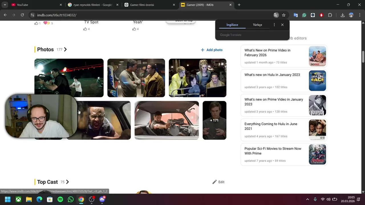Image resolution: width=365 pixels, height=205 pixels.
Task: Open Microsoft Edge from taskbar
Action: [39, 199]
